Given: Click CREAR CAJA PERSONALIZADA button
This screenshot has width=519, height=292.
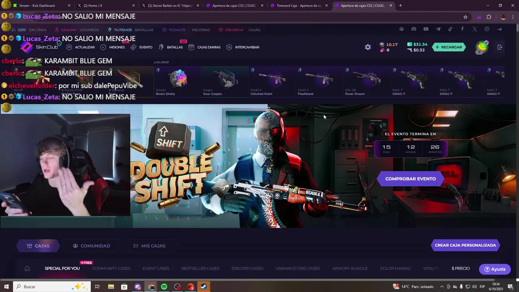Looking at the screenshot, I should [x=465, y=245].
